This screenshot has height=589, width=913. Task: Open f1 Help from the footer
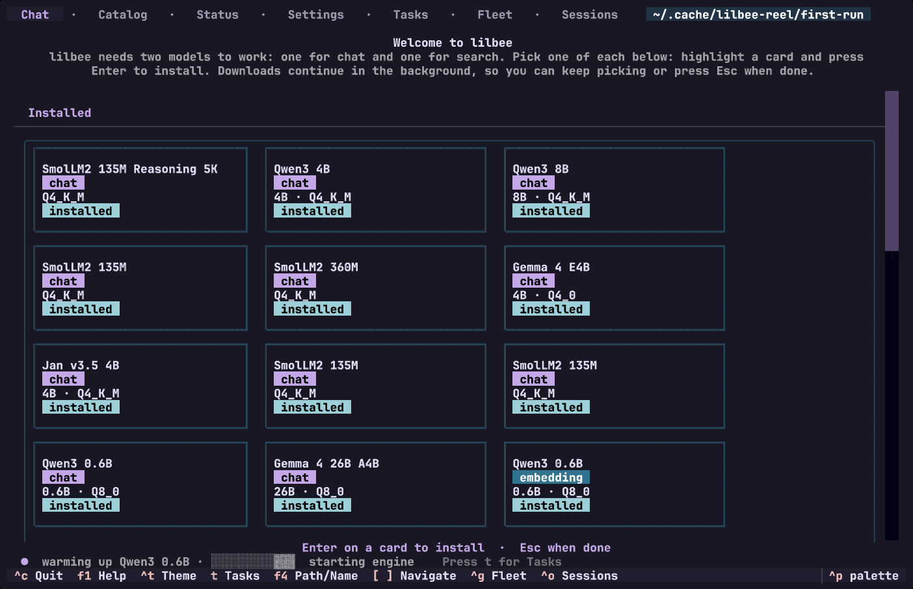point(102,575)
